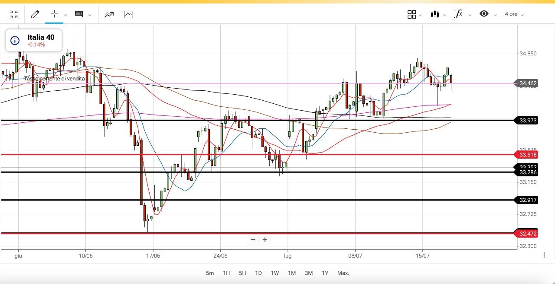Select the crosshair cursor tool
Viewport: 555px width, 284px height.
coord(54,14)
